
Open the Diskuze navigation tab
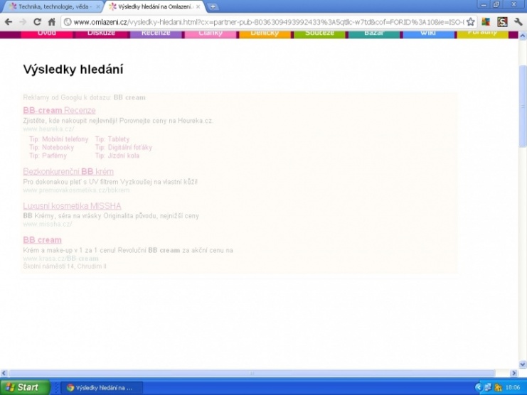coord(100,33)
